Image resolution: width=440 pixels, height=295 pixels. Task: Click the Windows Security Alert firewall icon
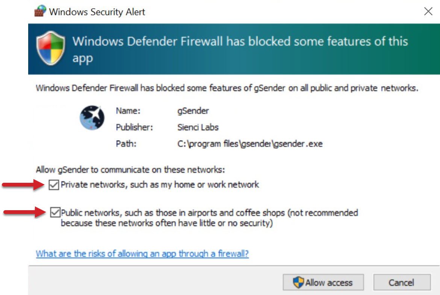coord(40,11)
